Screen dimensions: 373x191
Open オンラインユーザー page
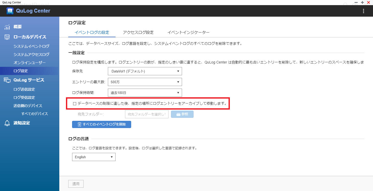30,63
